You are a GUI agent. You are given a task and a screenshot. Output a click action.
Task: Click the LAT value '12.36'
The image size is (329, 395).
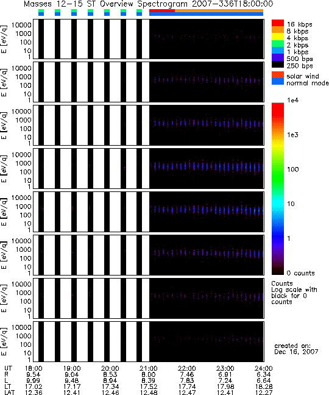tap(34, 392)
